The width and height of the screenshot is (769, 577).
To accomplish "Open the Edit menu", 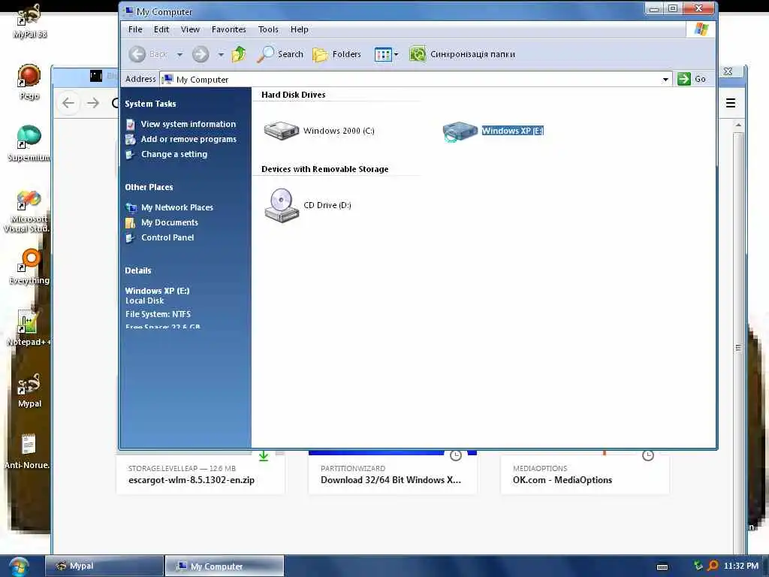I will click(x=161, y=29).
